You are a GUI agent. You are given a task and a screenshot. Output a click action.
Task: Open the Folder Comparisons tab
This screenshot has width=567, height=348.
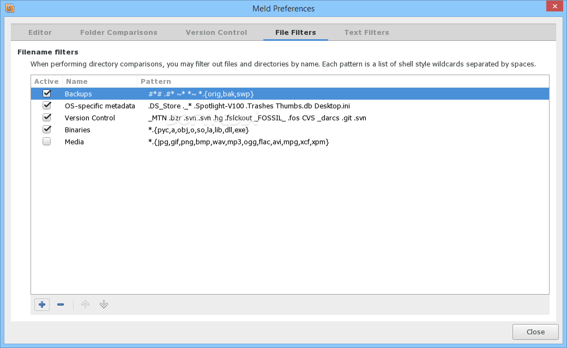click(119, 33)
